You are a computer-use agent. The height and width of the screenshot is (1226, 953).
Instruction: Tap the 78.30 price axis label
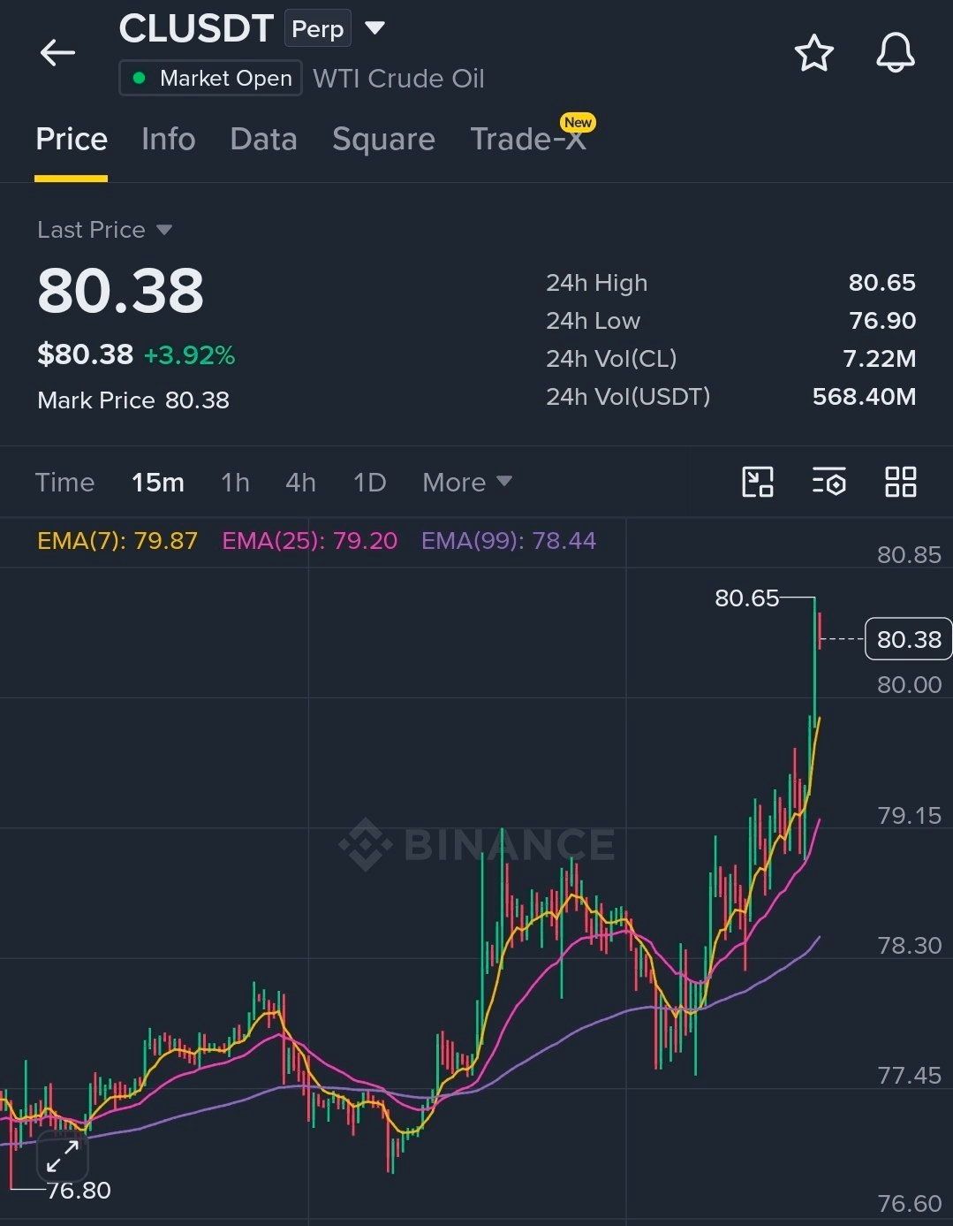909,945
